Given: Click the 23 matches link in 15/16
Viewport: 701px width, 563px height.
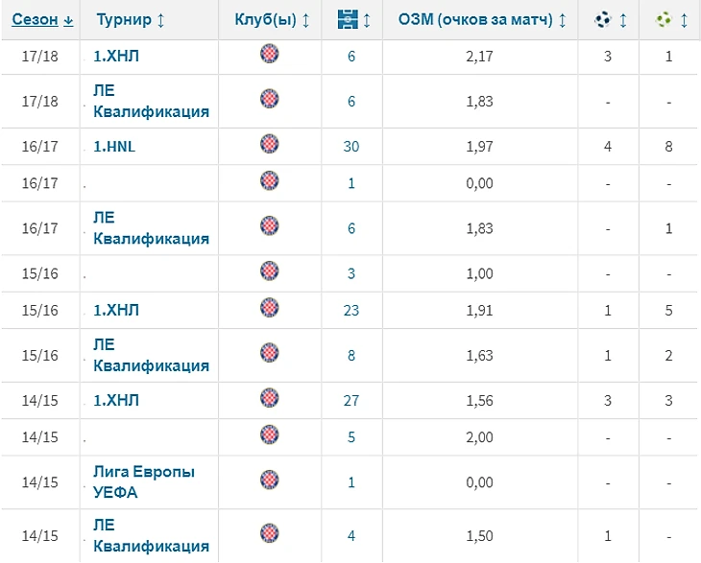Looking at the screenshot, I should click(x=350, y=310).
